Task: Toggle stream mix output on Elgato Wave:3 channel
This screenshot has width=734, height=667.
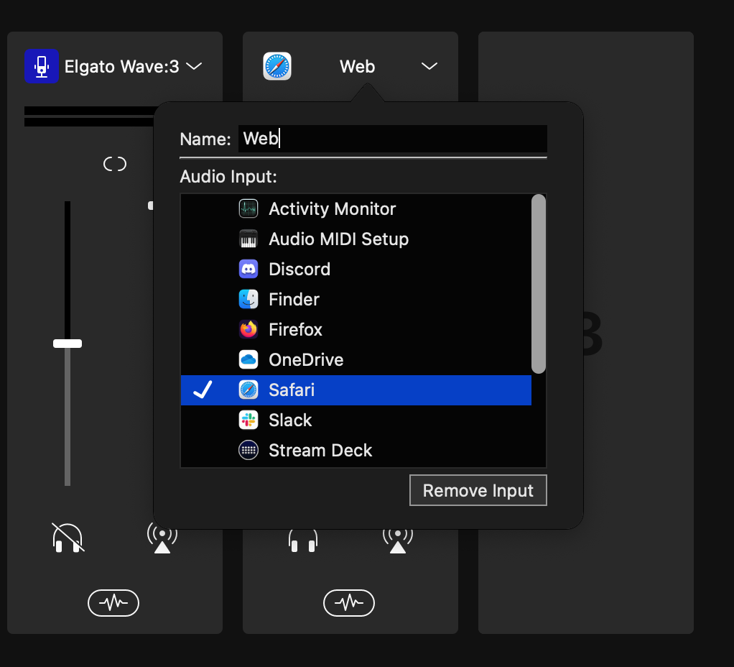Action: (162, 538)
